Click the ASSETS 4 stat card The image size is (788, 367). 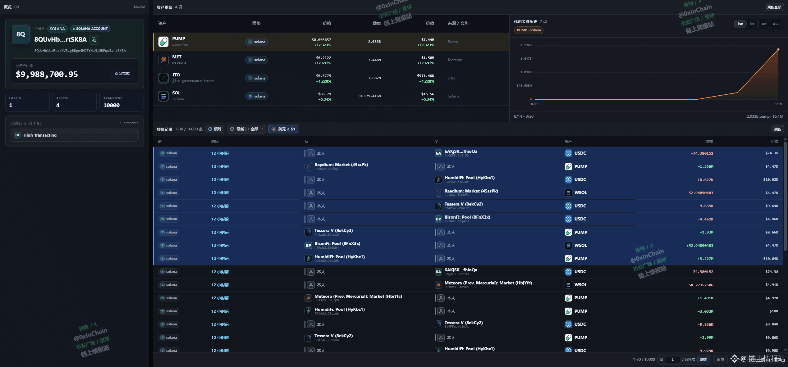click(x=75, y=102)
